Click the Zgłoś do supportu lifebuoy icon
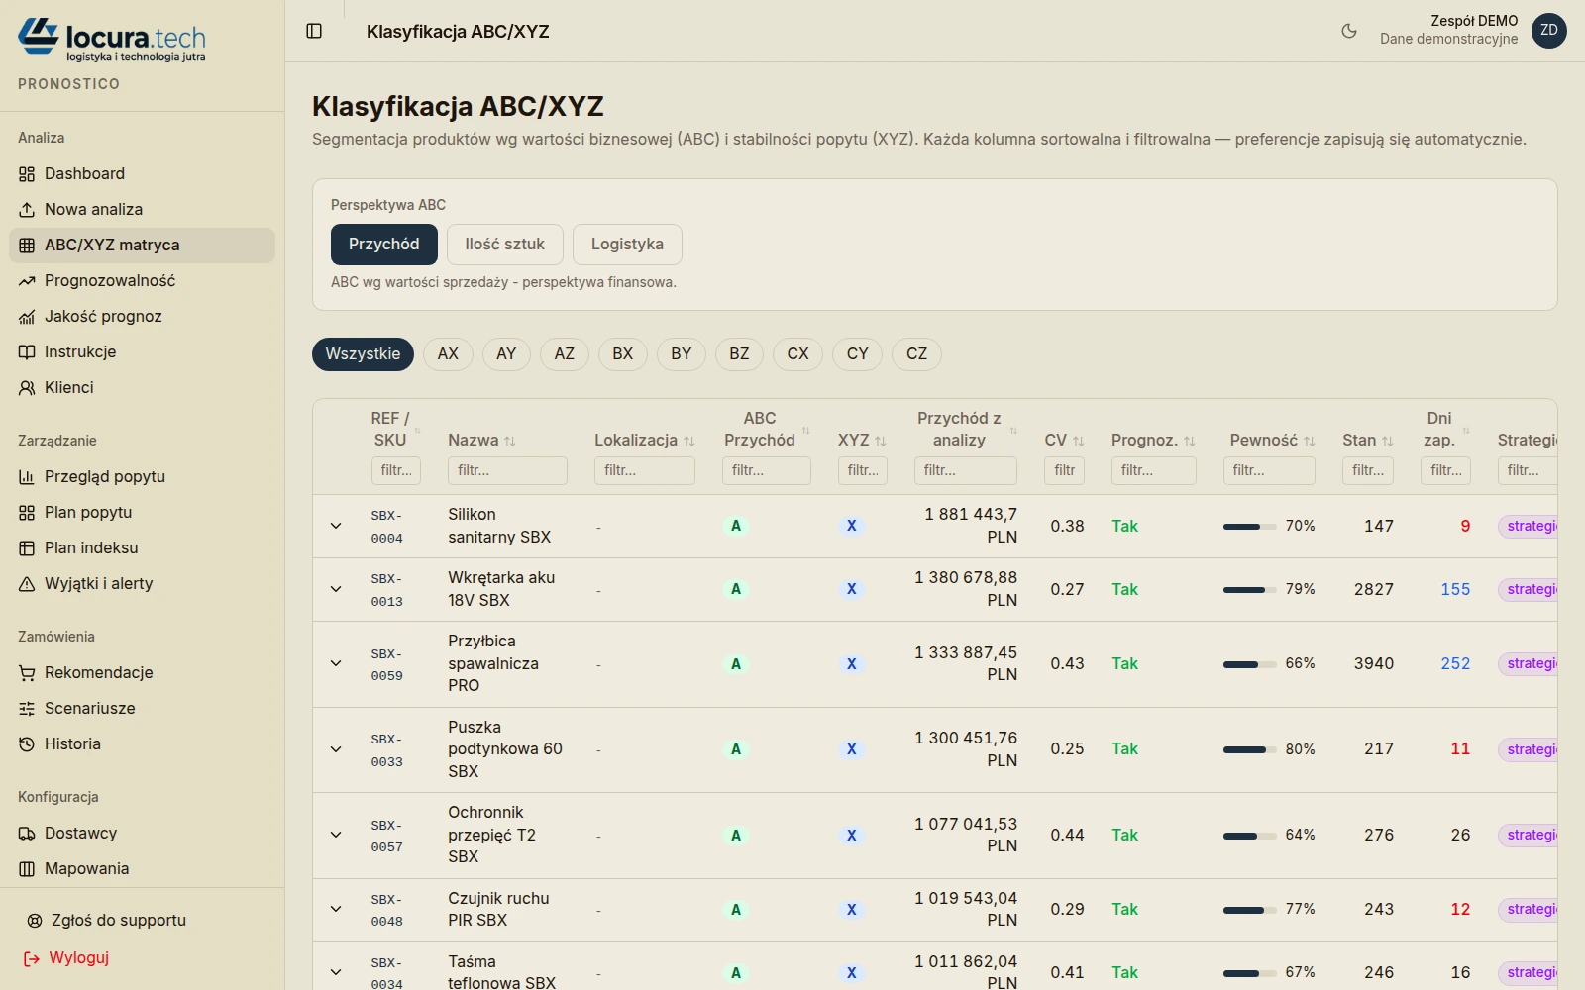 35,921
